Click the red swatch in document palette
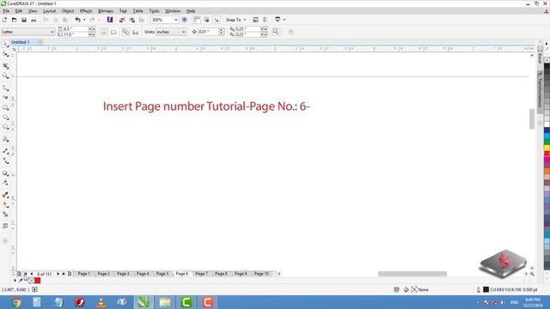The height and width of the screenshot is (309, 550). point(37,281)
